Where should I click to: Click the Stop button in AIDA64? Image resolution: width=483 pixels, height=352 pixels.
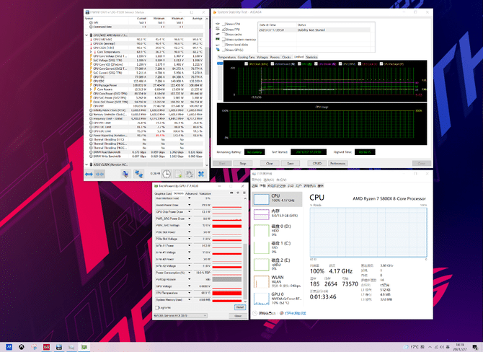243,163
